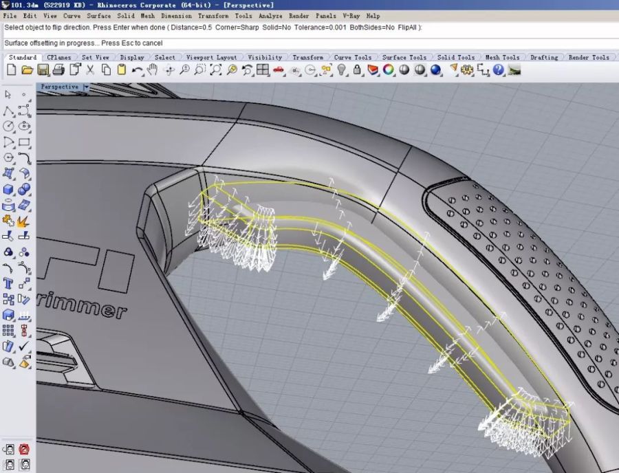
Task: Open the Analyze menu
Action: 270,16
